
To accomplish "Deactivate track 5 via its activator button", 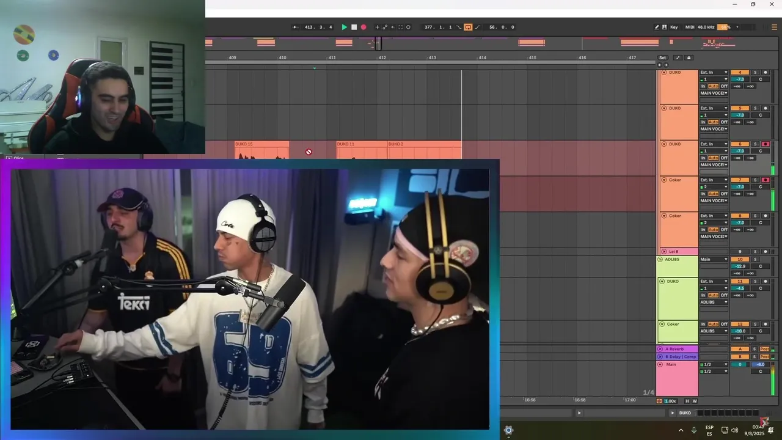I will [x=740, y=108].
